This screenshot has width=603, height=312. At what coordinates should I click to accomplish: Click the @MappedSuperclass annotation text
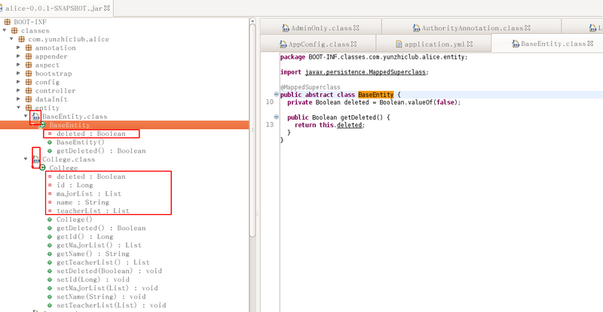point(311,87)
